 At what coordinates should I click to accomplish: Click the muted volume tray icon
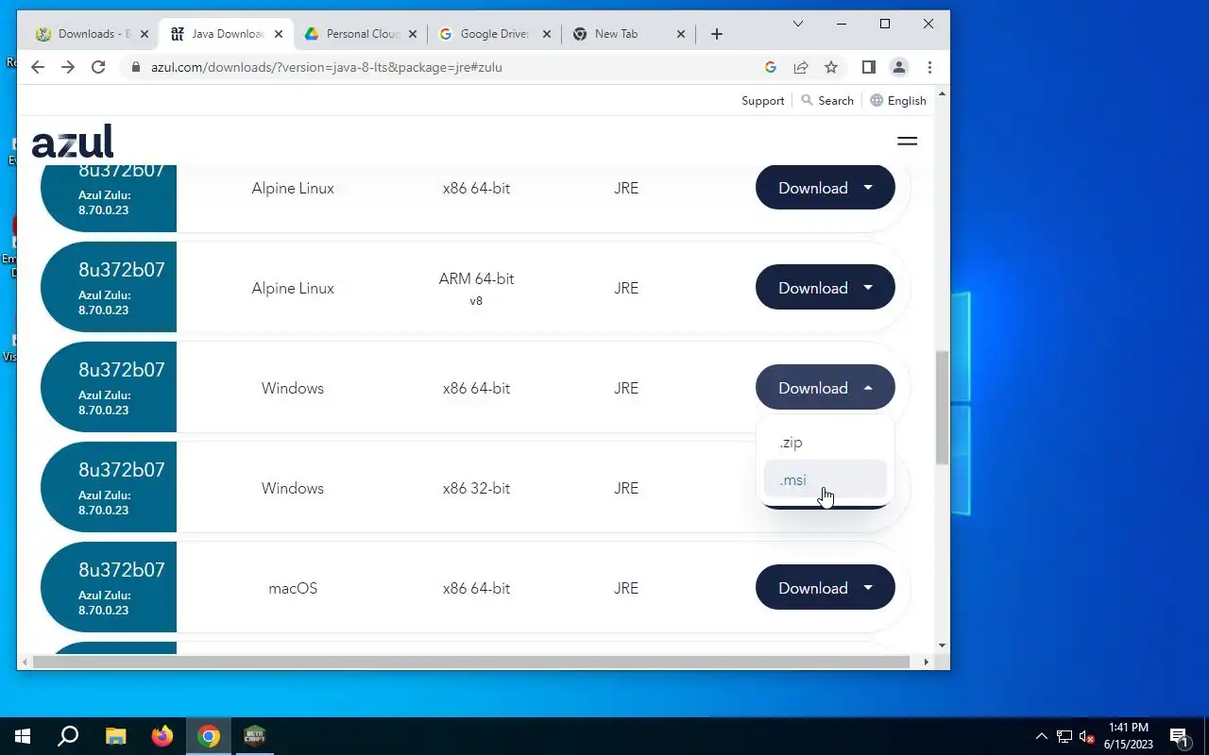(x=1087, y=736)
